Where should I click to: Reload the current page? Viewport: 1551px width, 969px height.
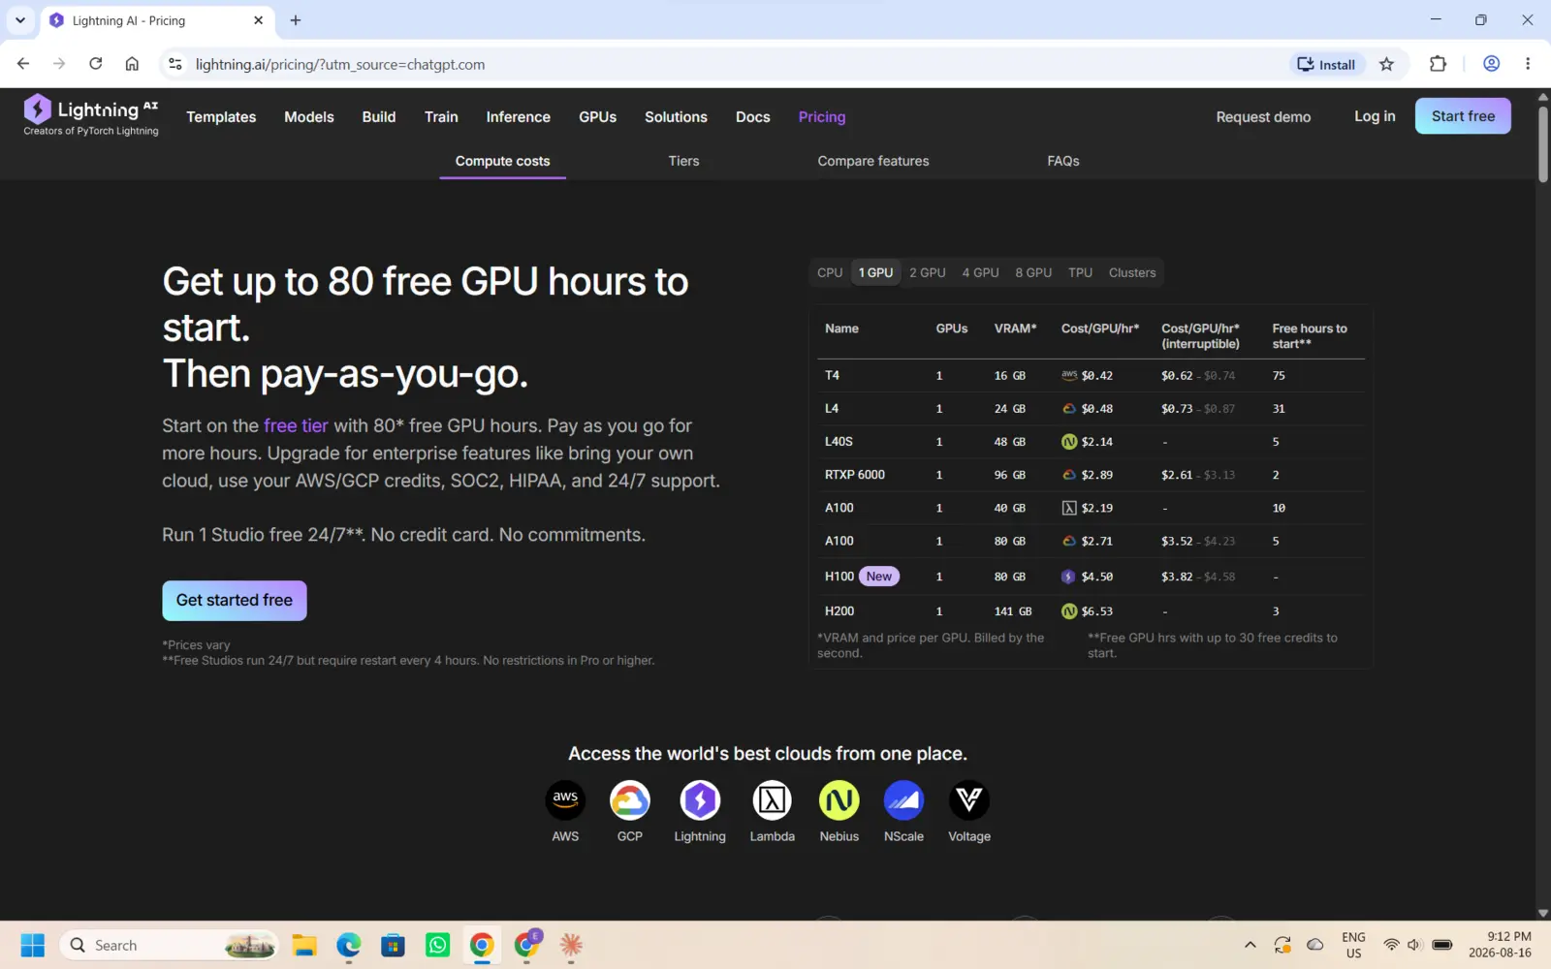(x=95, y=64)
